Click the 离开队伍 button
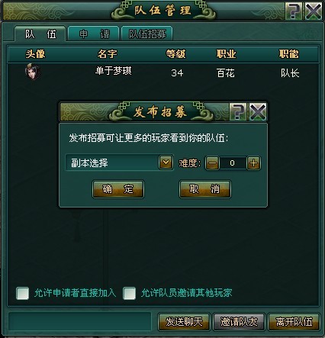Image resolution: width=325 pixels, height=338 pixels. point(294,322)
